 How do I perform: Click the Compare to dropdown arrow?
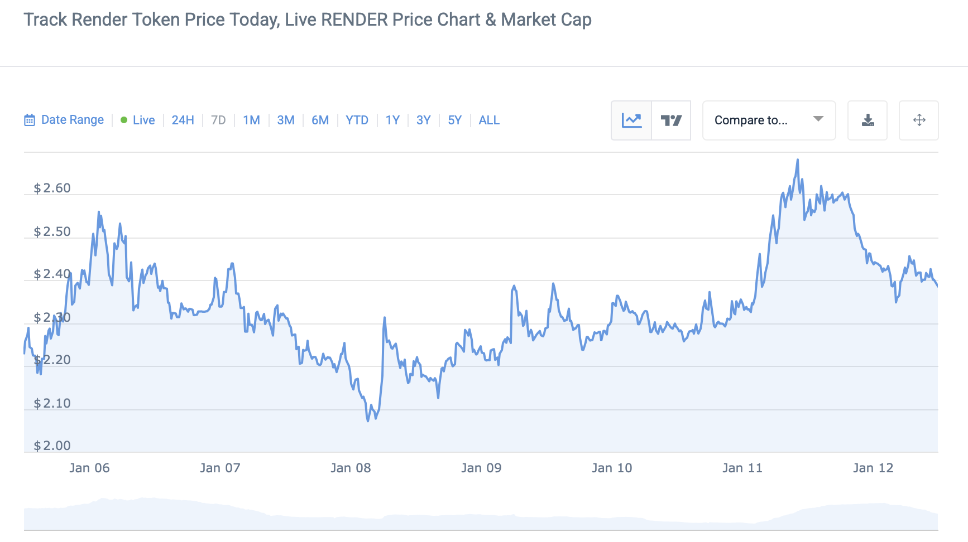(x=818, y=119)
